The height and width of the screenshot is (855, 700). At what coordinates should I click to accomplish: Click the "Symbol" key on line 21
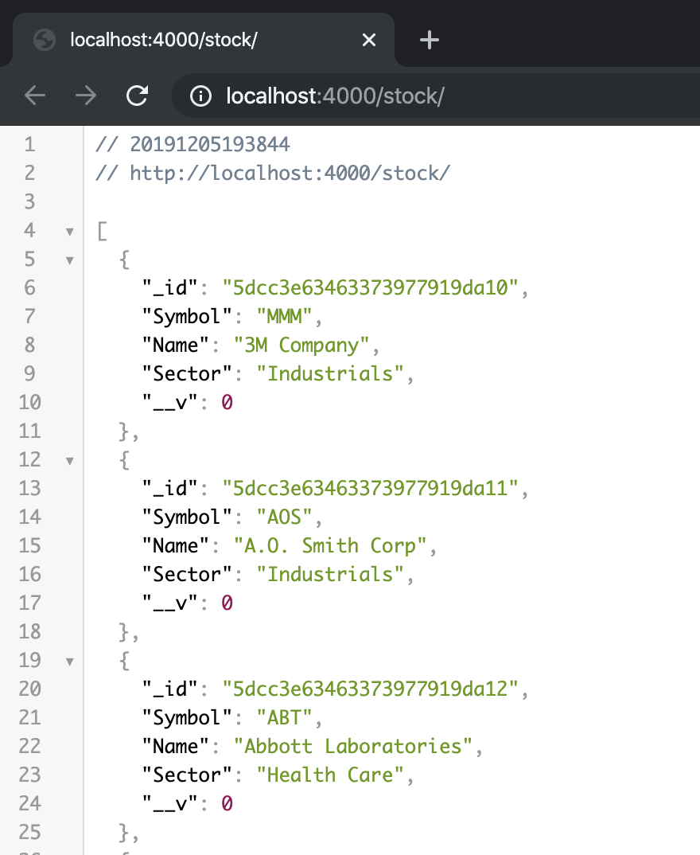(187, 718)
